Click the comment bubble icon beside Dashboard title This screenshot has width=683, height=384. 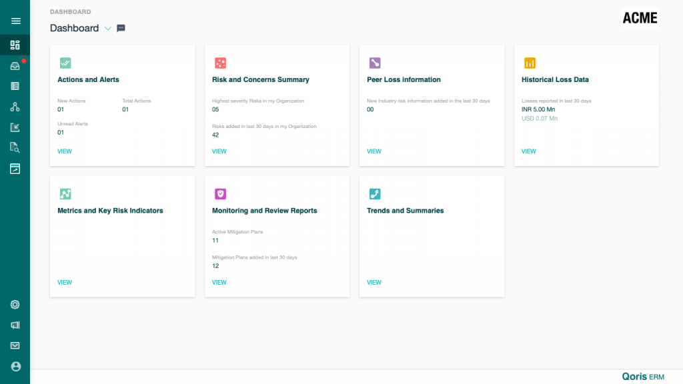[121, 28]
